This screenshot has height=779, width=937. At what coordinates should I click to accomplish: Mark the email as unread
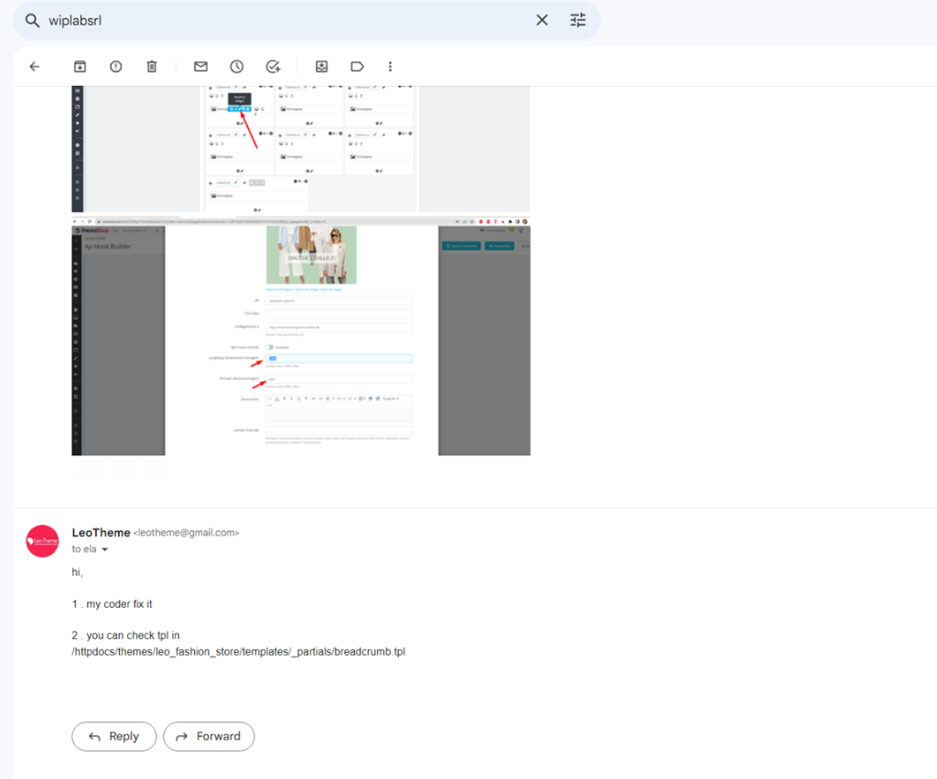click(200, 66)
